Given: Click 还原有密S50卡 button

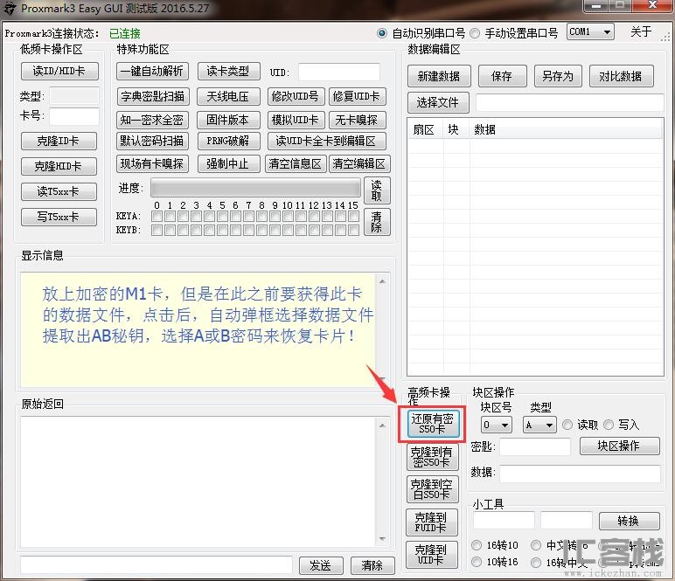Looking at the screenshot, I should [432, 424].
